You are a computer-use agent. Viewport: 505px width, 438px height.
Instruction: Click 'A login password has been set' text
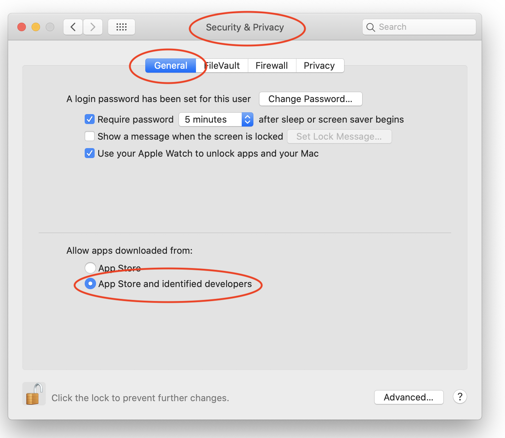[x=159, y=99]
